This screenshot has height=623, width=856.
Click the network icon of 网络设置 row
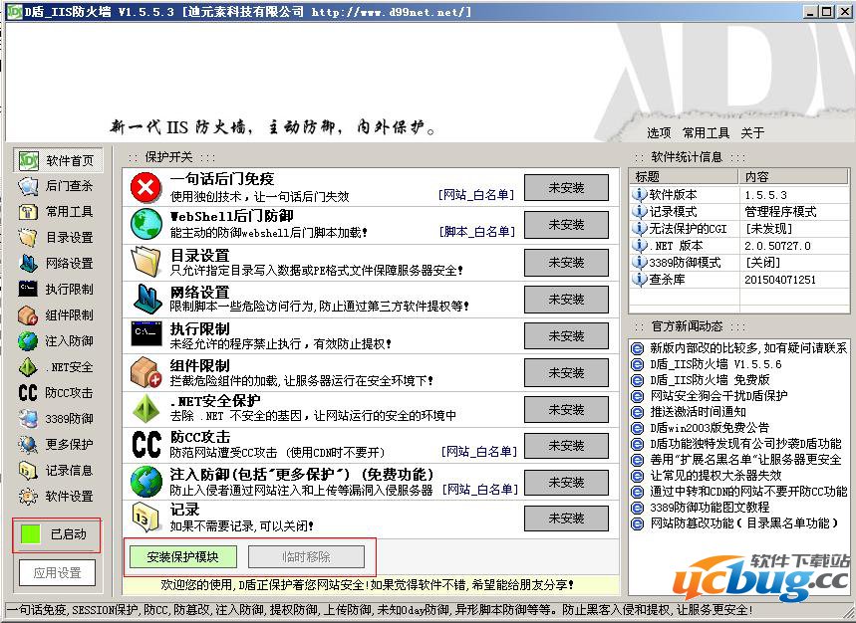click(146, 299)
